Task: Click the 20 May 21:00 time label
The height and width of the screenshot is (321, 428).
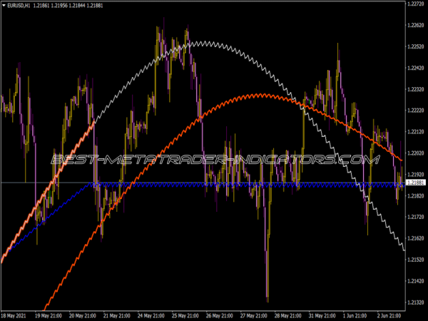Action: point(83,316)
